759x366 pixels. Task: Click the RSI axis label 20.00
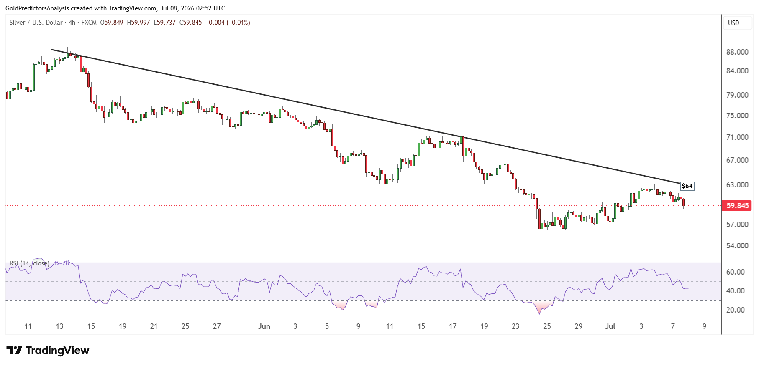point(736,310)
